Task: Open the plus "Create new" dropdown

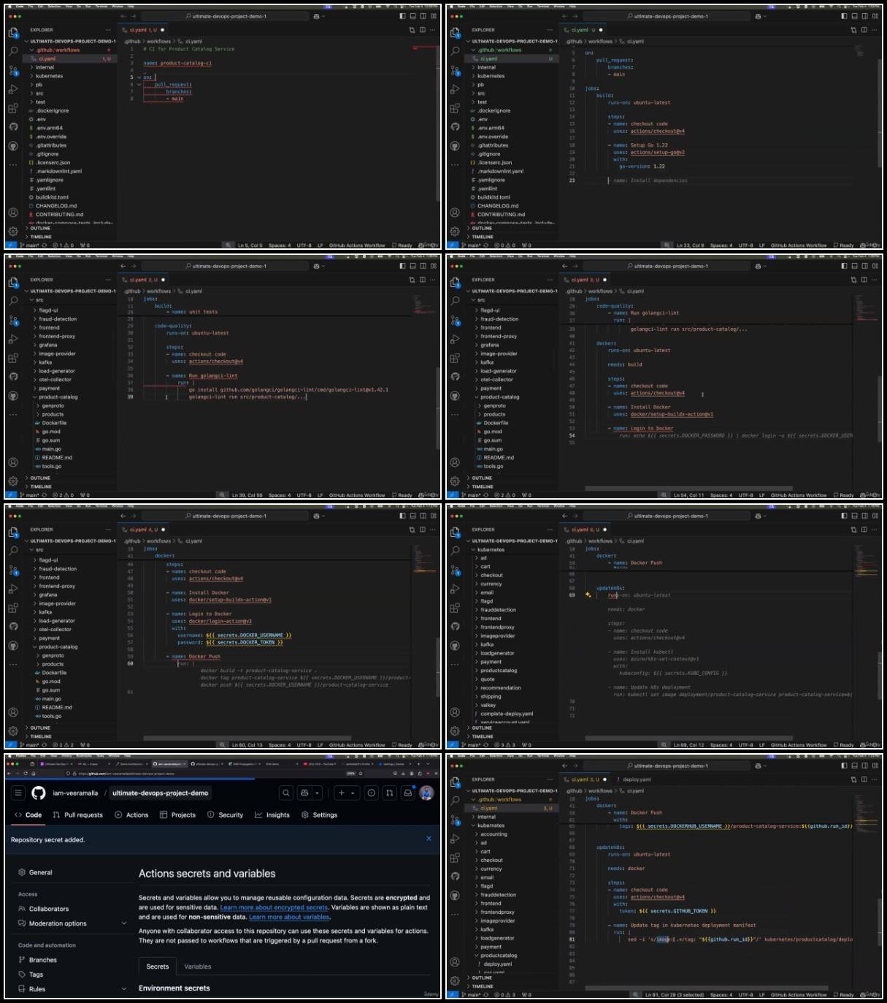Action: [x=346, y=793]
